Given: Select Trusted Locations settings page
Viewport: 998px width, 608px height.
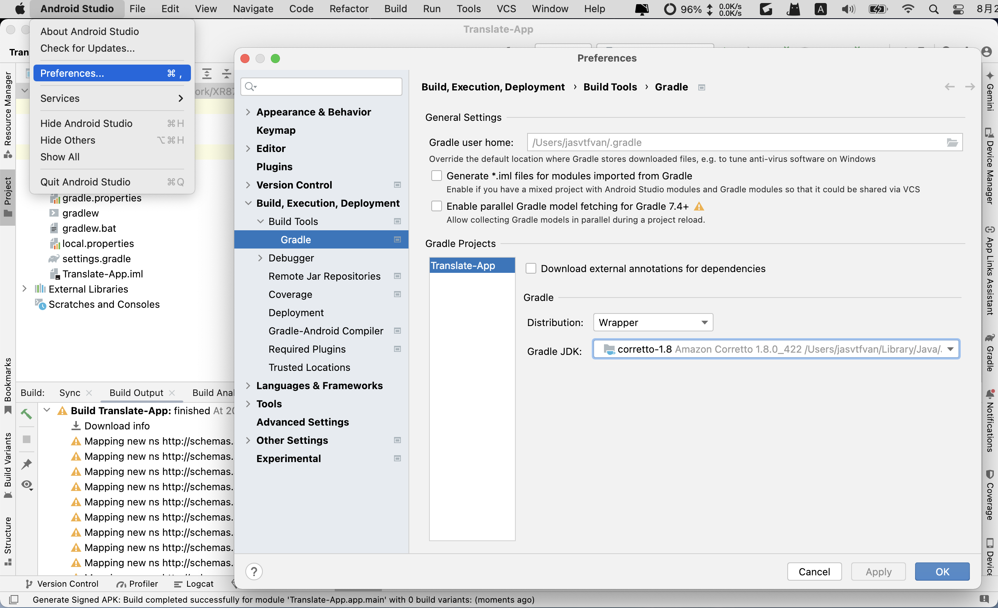Looking at the screenshot, I should pyautogui.click(x=309, y=367).
